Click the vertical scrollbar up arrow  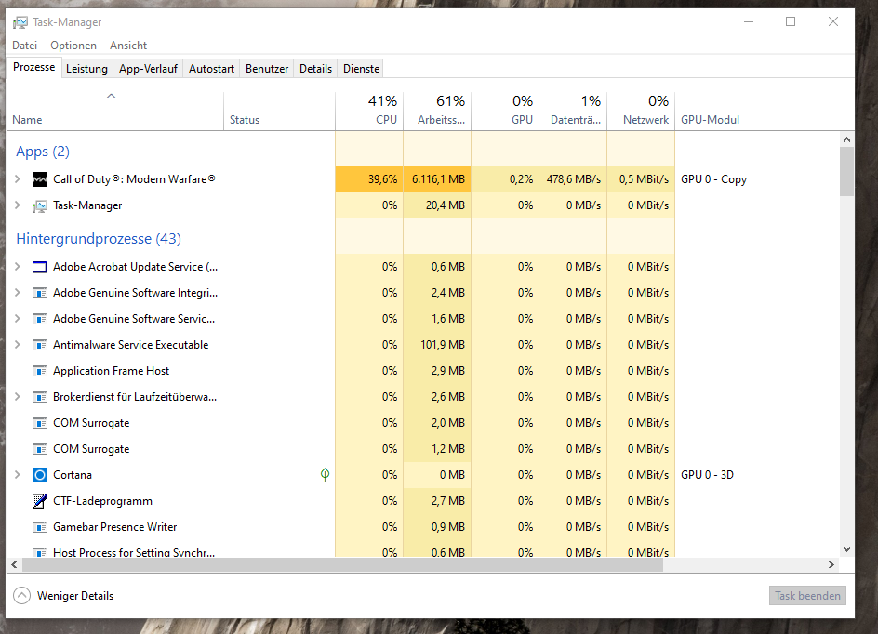pyautogui.click(x=846, y=139)
